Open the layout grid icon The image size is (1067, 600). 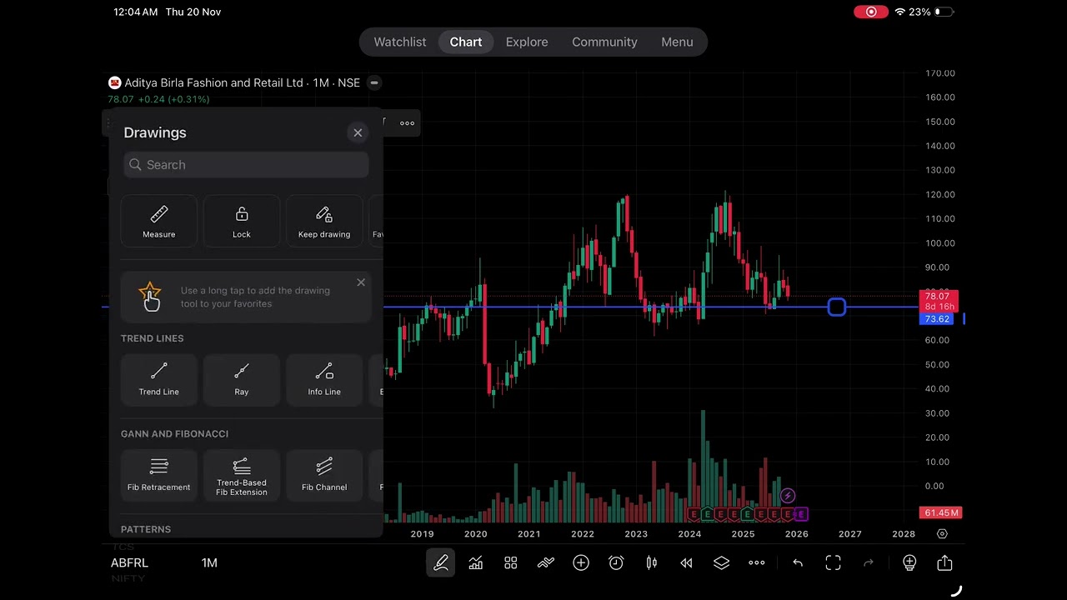coord(511,563)
